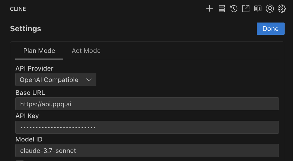The height and width of the screenshot is (161, 293).
Task: Focus the masked API Key field
Action: 147,127
